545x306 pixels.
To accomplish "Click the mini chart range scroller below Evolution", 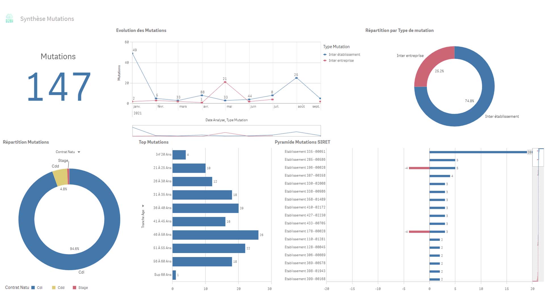I will 226,131.
